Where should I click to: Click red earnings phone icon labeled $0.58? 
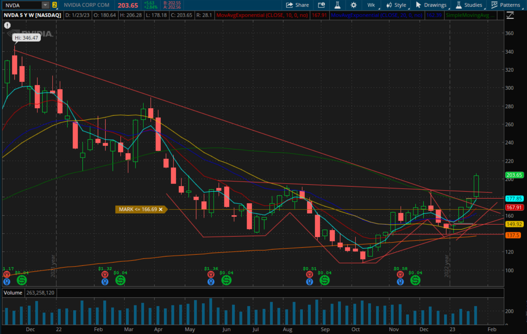pos(400,274)
